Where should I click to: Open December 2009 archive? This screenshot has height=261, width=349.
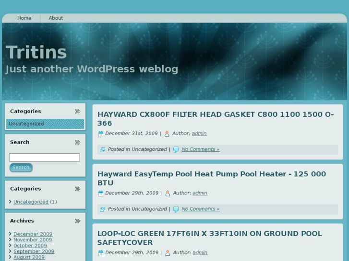tap(33, 234)
